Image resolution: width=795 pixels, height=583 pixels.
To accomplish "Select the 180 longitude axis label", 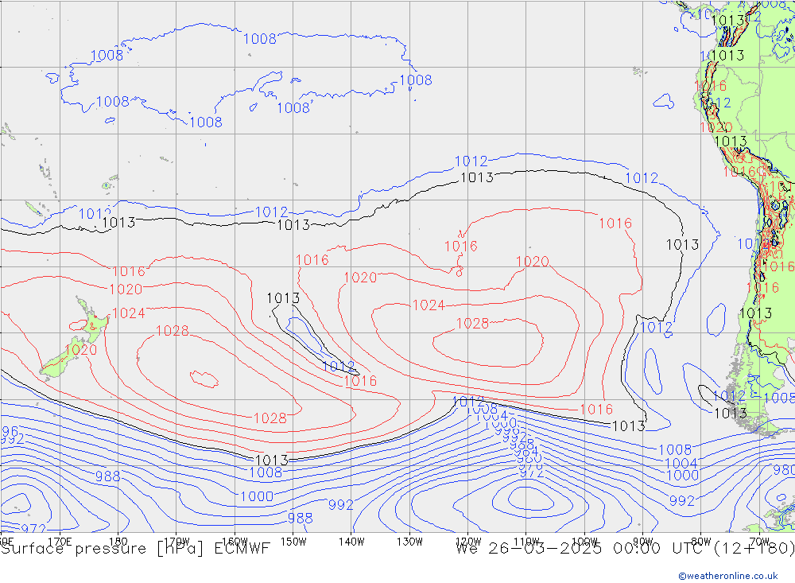I will [118, 542].
